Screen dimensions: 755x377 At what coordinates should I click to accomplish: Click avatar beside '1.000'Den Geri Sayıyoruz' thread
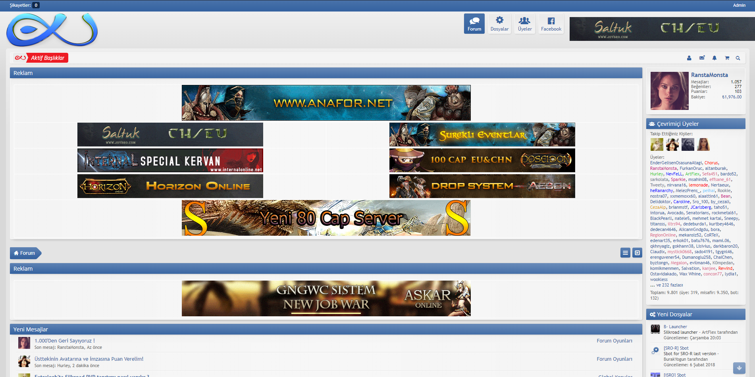tap(24, 343)
